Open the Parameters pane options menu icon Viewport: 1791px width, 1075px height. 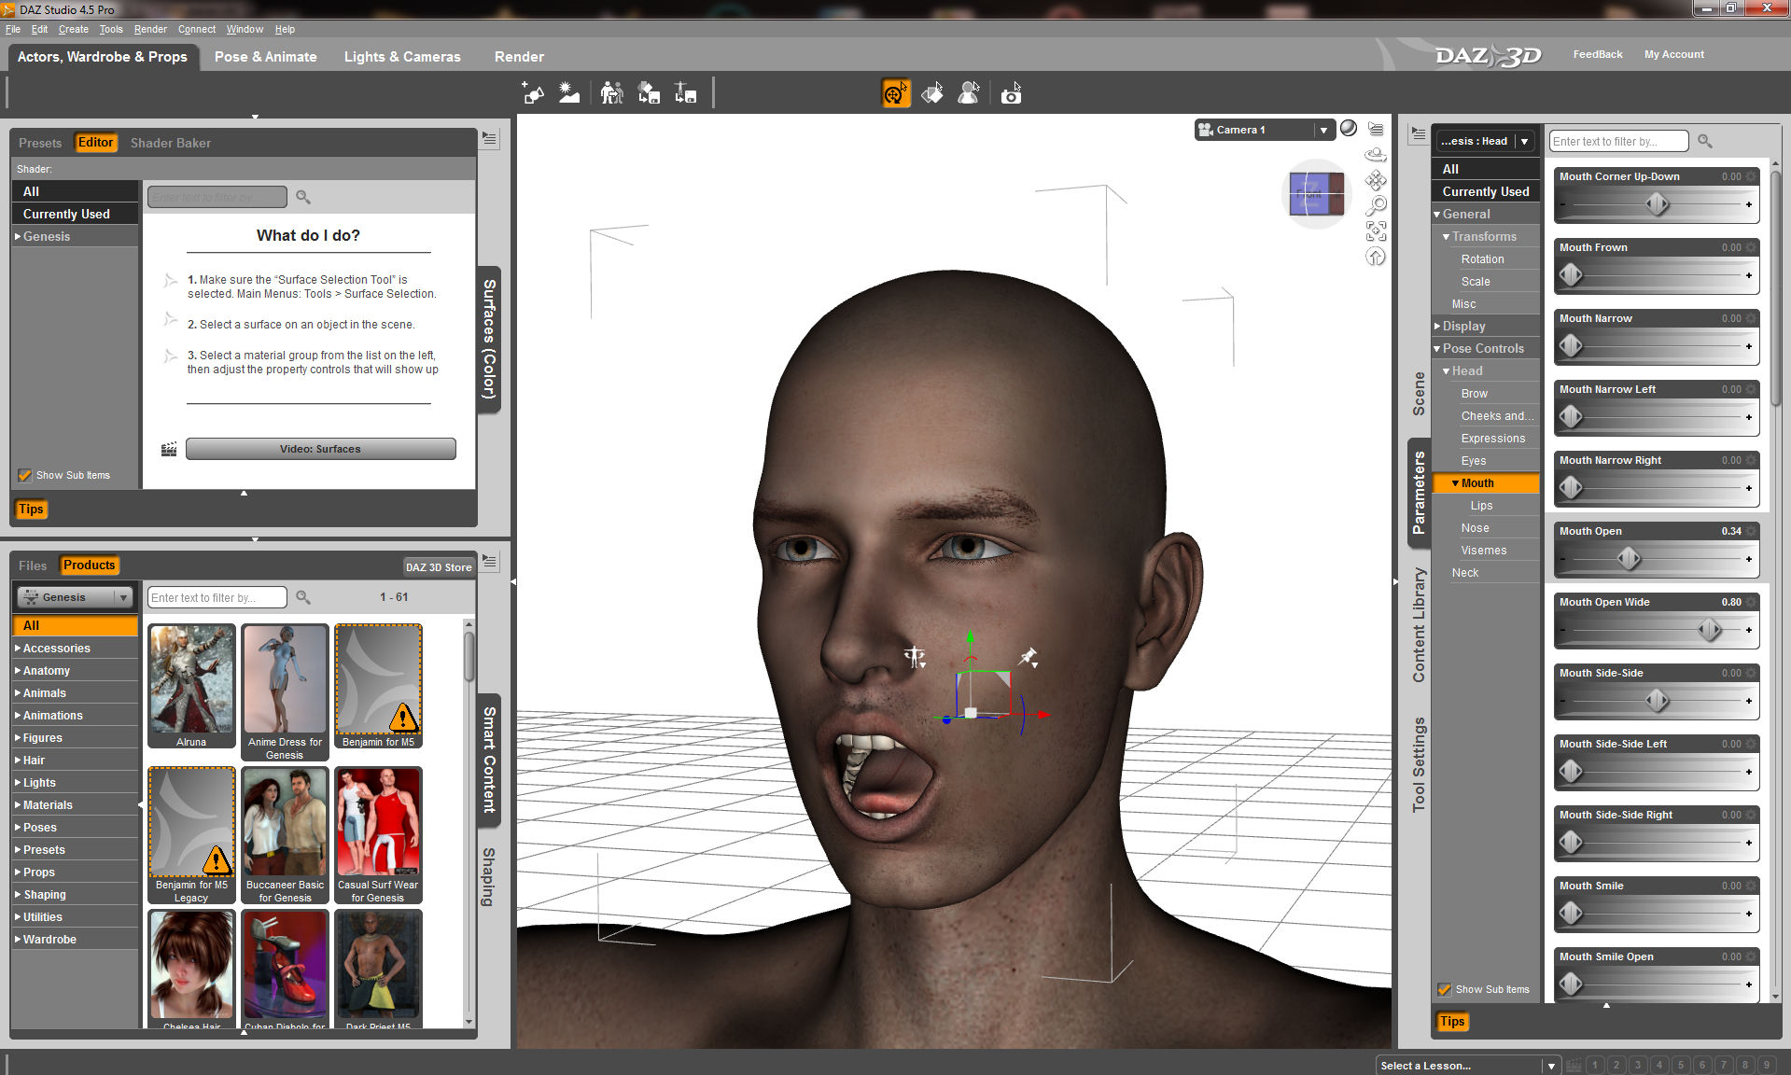tap(1419, 134)
